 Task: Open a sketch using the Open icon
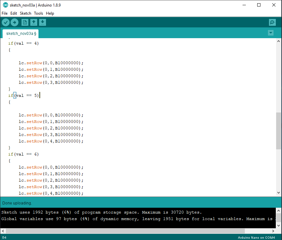[x=34, y=22]
